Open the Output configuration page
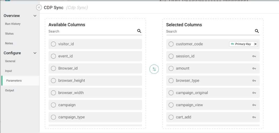Screen dimensions: 279x133 pyautogui.click(x=10, y=90)
